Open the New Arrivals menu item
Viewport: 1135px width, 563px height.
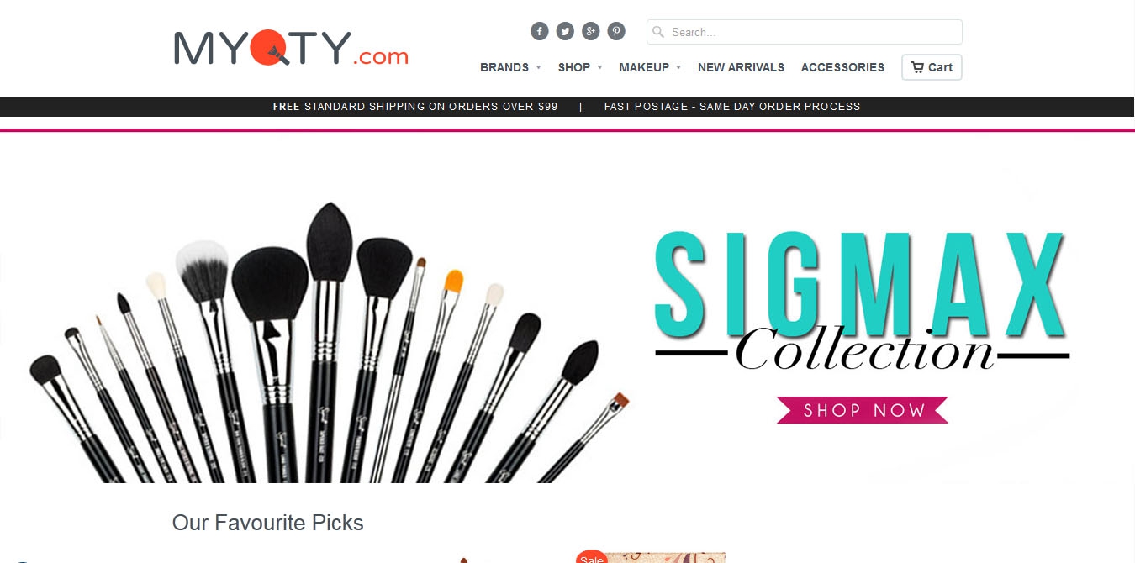[x=741, y=67]
